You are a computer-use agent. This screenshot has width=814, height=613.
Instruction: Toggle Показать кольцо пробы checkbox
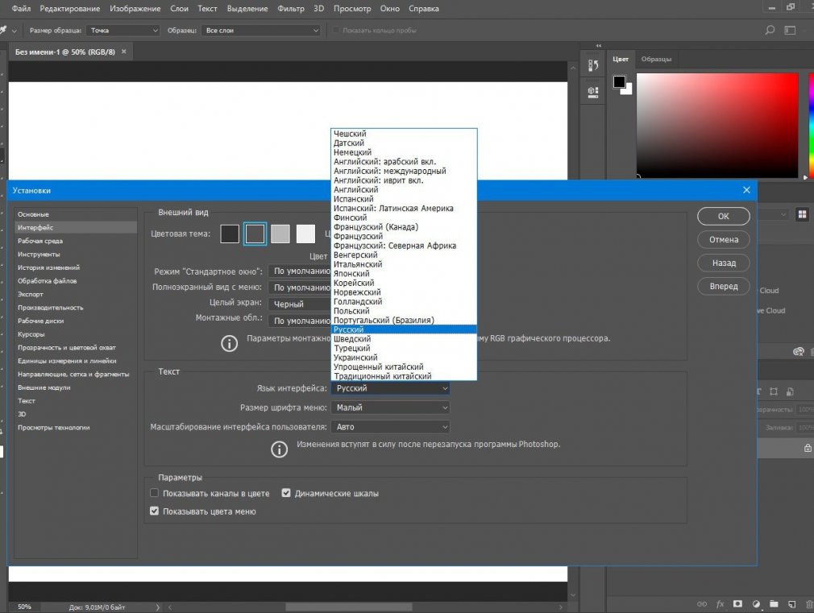tap(336, 30)
